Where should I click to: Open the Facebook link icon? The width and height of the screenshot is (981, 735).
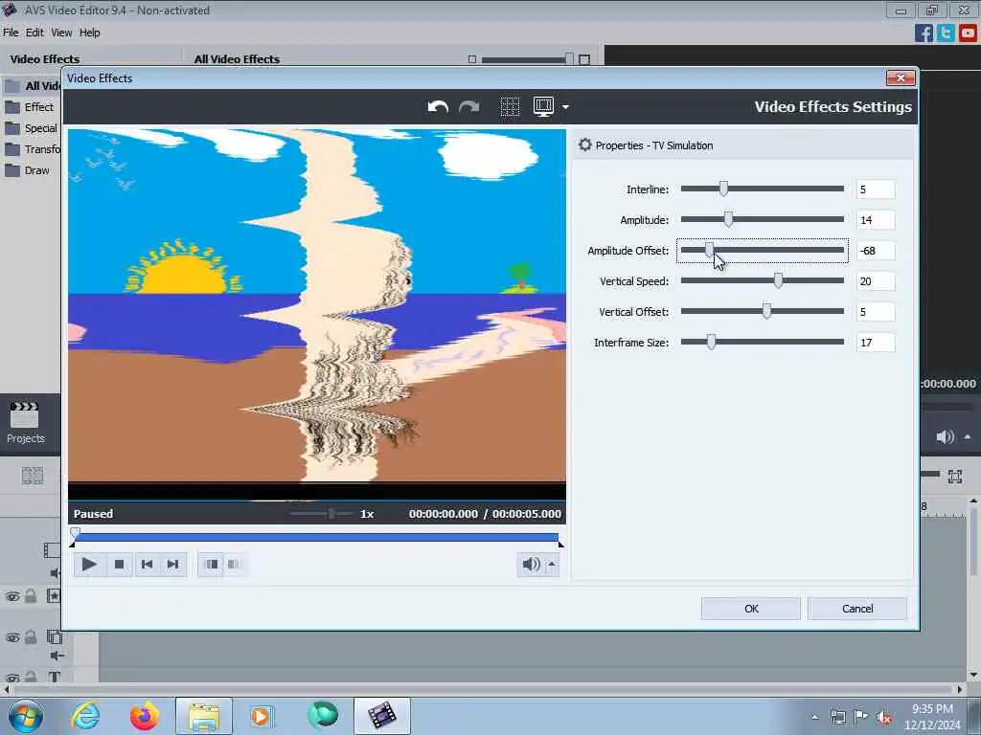[x=924, y=33]
